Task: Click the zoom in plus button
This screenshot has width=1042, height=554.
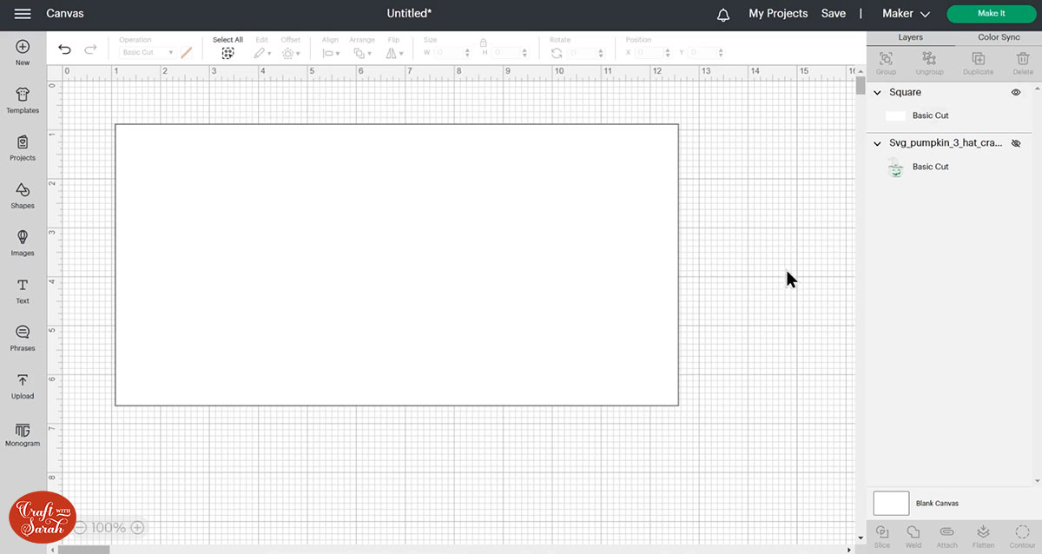Action: coord(137,527)
